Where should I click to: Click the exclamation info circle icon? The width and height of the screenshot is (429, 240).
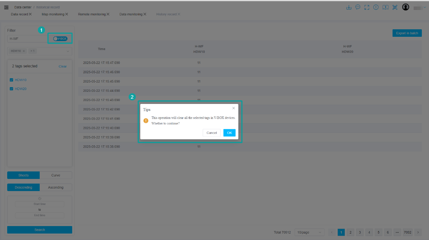(x=376, y=7)
